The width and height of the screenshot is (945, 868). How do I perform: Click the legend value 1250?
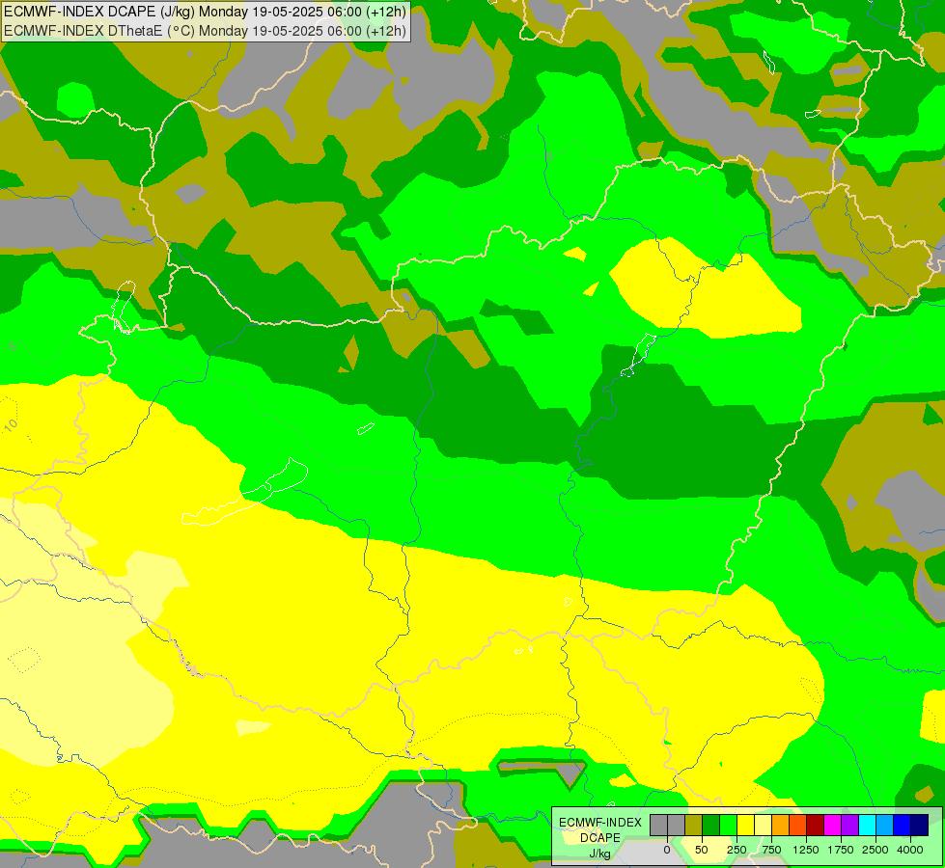806,850
